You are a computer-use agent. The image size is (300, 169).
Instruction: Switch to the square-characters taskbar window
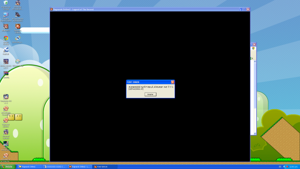point(55,167)
